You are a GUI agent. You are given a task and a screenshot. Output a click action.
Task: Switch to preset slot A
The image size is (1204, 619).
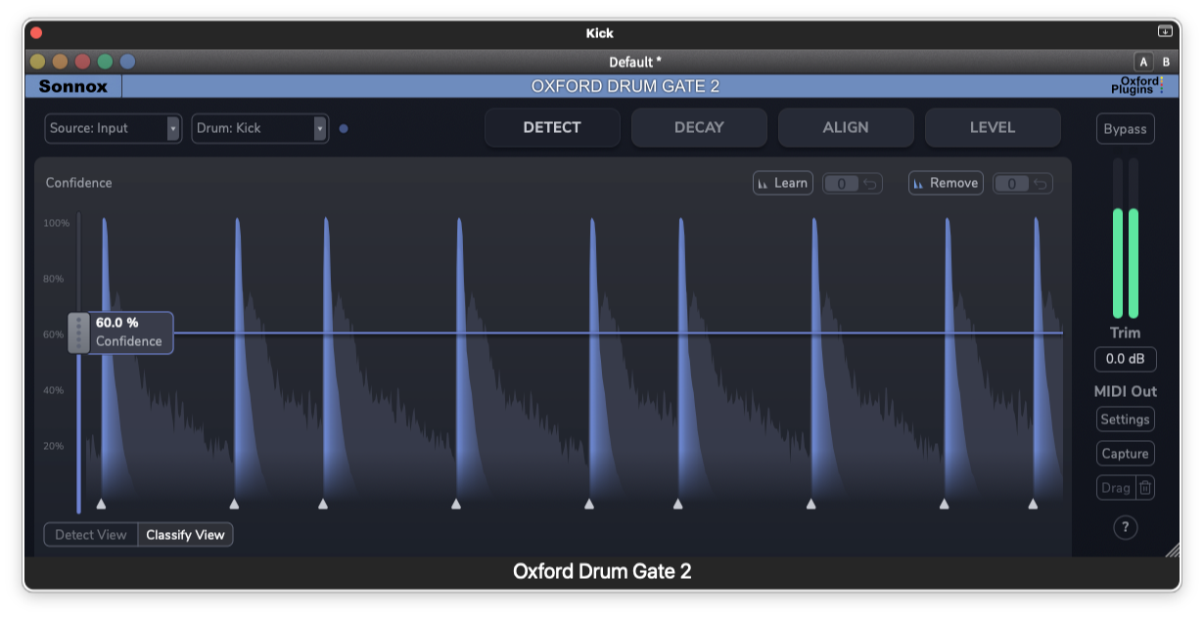tap(1143, 62)
